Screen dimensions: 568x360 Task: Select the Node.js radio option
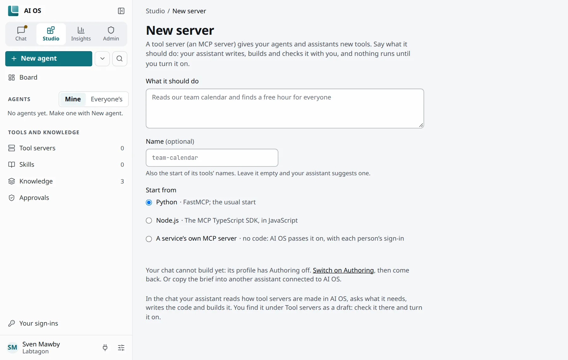149,221
